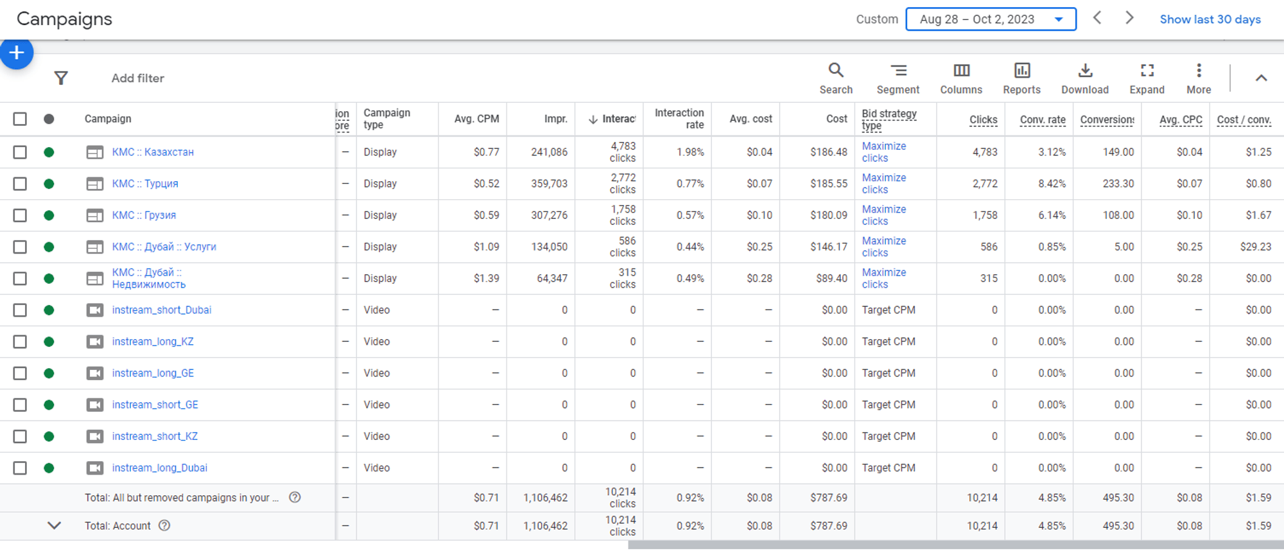Go to next date range

[x=1129, y=18]
